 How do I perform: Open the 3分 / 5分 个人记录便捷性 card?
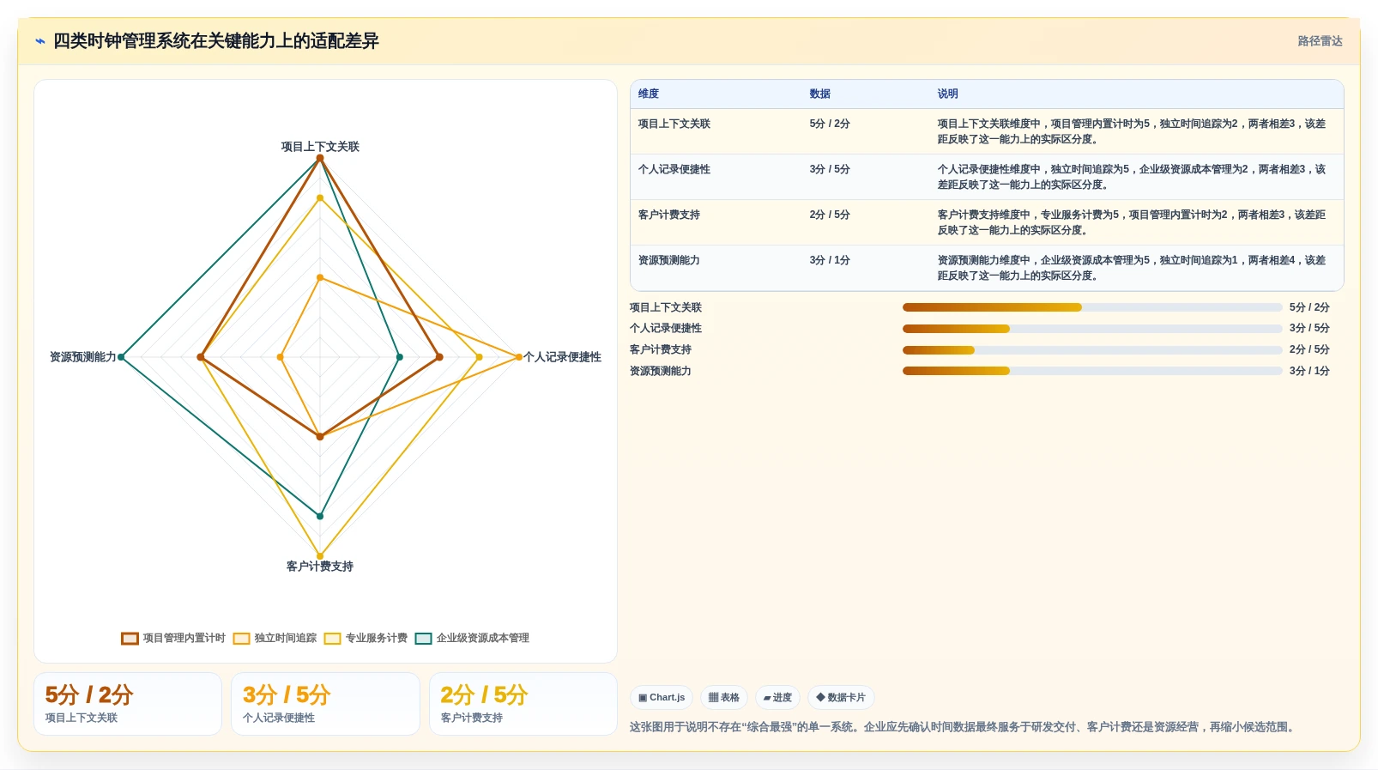[325, 704]
